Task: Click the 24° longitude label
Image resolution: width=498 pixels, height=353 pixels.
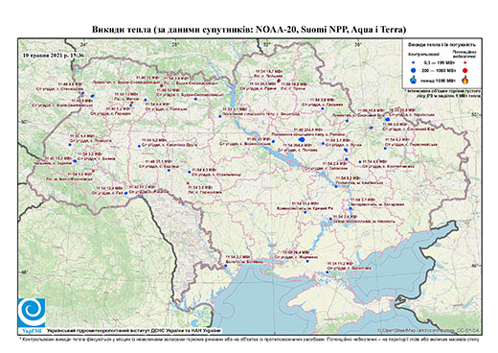Action: point(84,44)
